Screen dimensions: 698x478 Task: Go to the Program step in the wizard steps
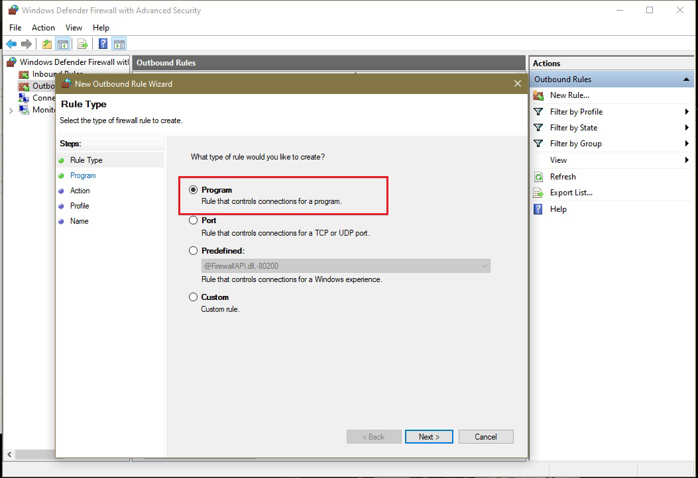click(x=83, y=175)
